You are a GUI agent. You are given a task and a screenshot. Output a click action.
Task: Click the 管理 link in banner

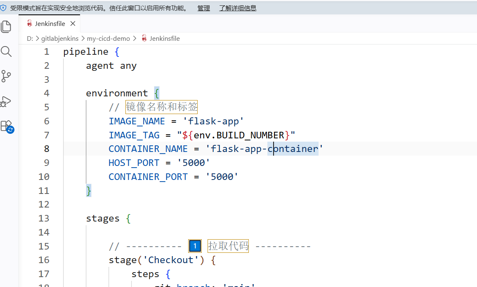(x=203, y=8)
